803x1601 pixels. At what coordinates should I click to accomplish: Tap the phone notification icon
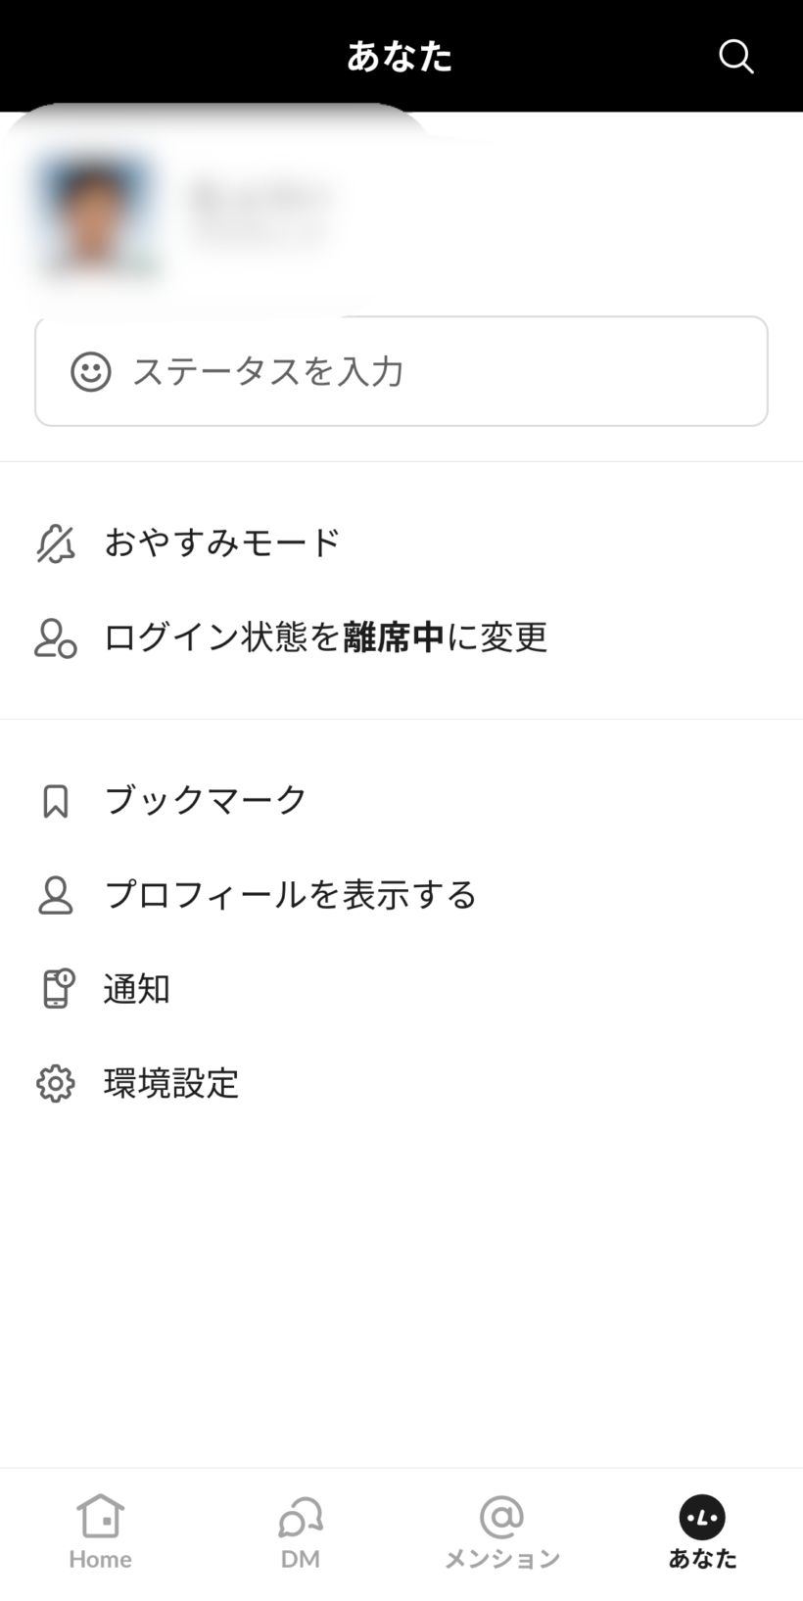click(58, 989)
